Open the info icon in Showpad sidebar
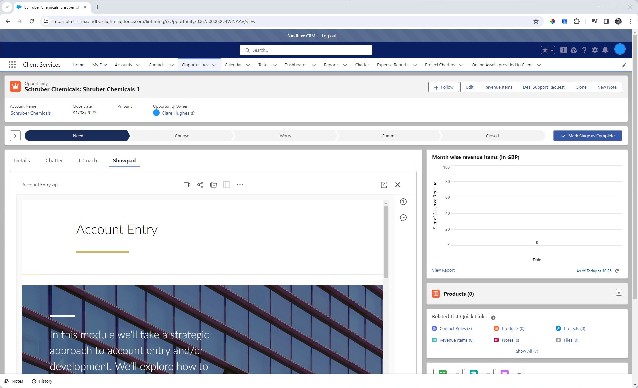 (x=403, y=202)
